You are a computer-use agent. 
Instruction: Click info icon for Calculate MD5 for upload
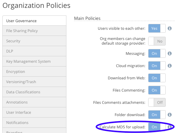(x=169, y=127)
